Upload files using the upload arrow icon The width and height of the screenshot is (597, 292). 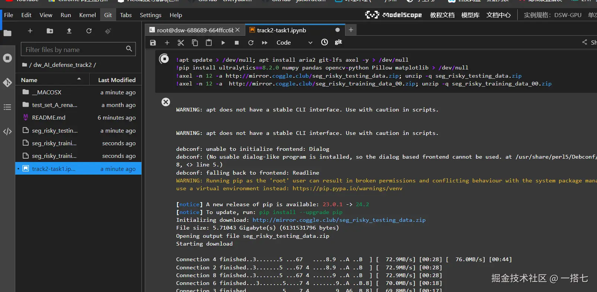[69, 31]
